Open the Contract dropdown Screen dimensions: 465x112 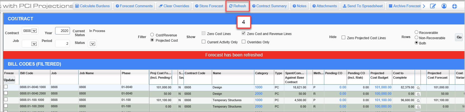(34, 31)
